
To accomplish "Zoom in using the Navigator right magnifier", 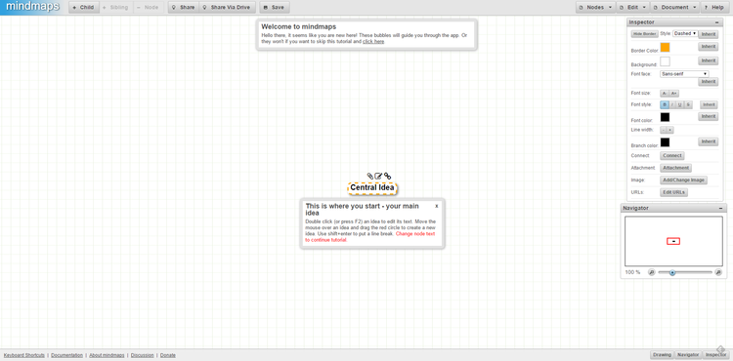I will point(718,272).
